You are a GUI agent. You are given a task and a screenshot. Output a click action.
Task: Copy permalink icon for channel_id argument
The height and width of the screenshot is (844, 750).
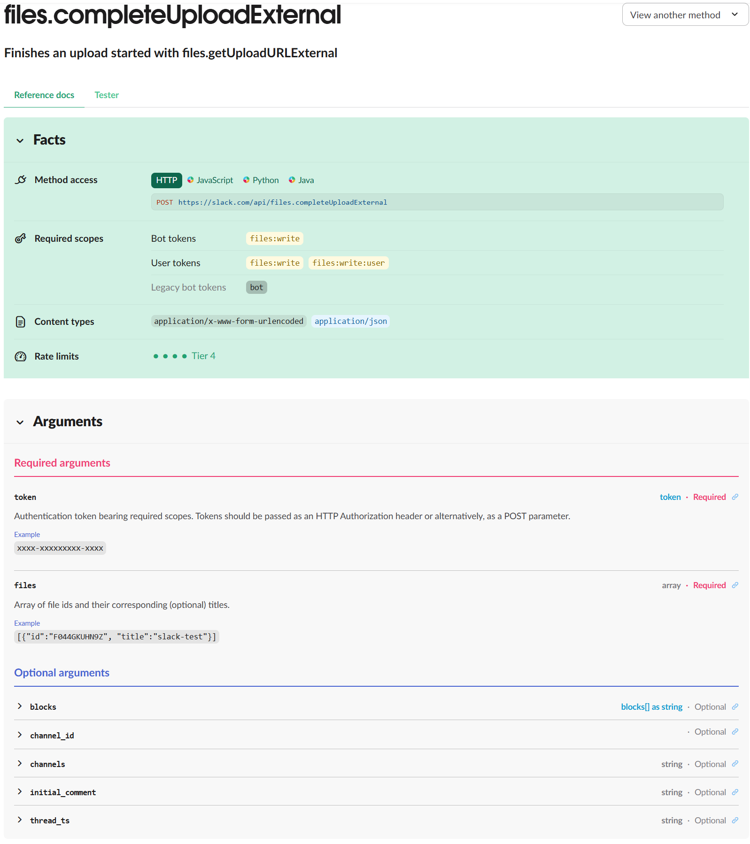pyautogui.click(x=735, y=731)
